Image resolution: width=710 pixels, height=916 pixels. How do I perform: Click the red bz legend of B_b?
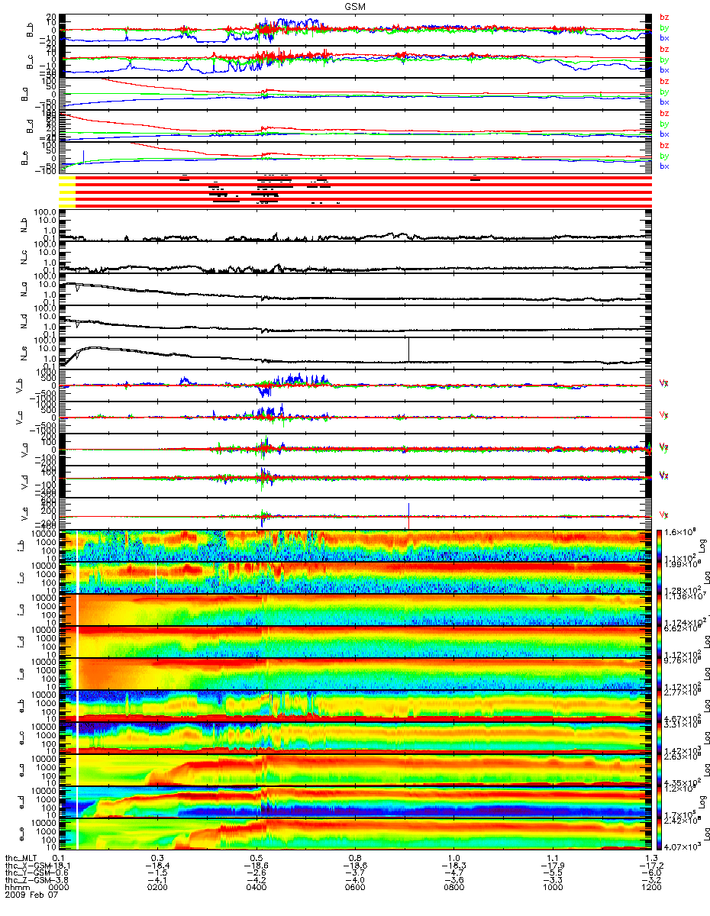[x=663, y=17]
